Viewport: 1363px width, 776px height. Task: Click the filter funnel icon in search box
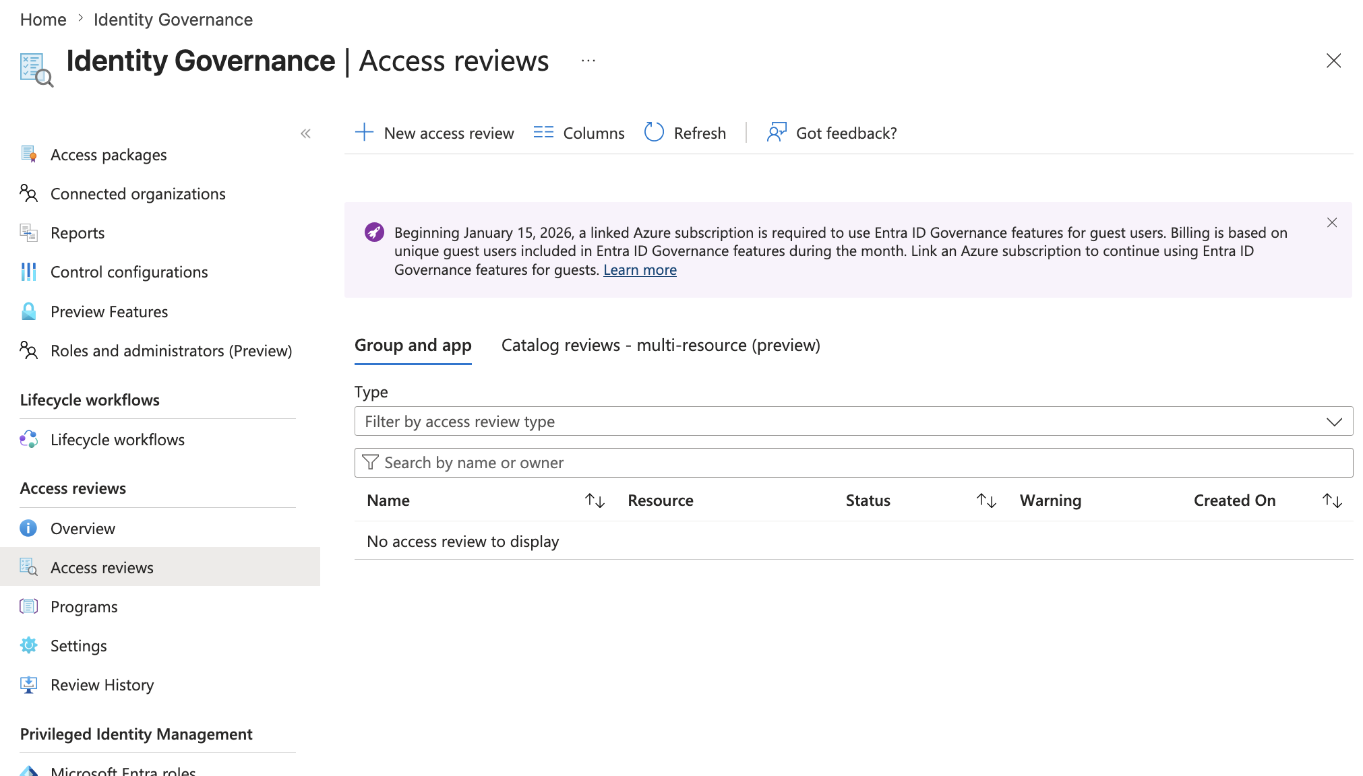pos(370,462)
